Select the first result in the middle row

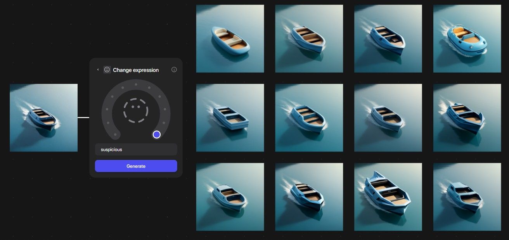tap(230, 118)
